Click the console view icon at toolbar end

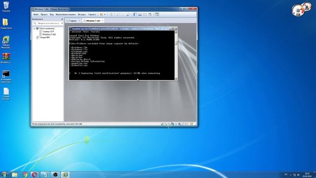157,14
